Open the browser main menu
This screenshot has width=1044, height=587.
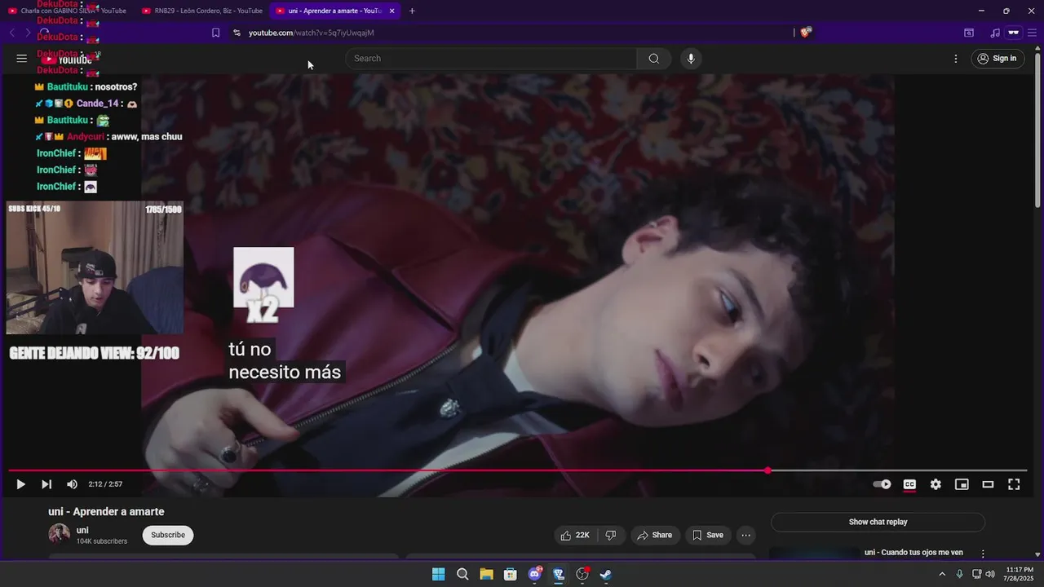(x=1033, y=33)
